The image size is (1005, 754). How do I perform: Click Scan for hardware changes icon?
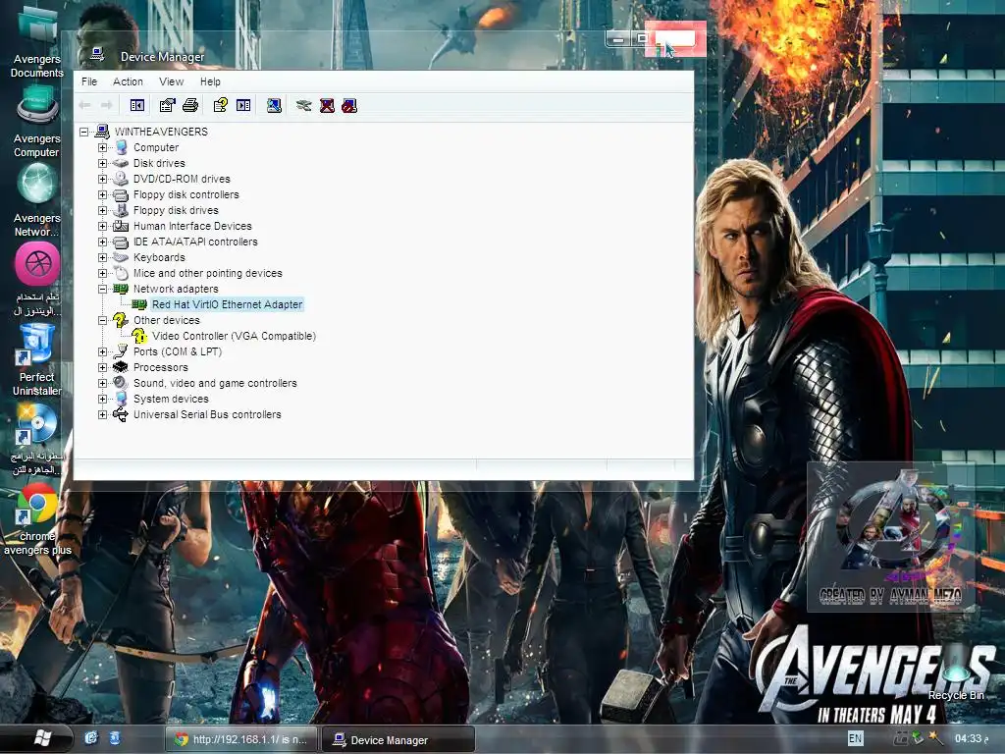click(275, 105)
